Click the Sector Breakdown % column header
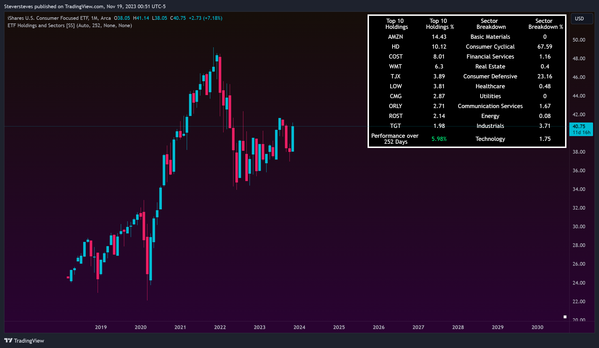 click(x=545, y=24)
